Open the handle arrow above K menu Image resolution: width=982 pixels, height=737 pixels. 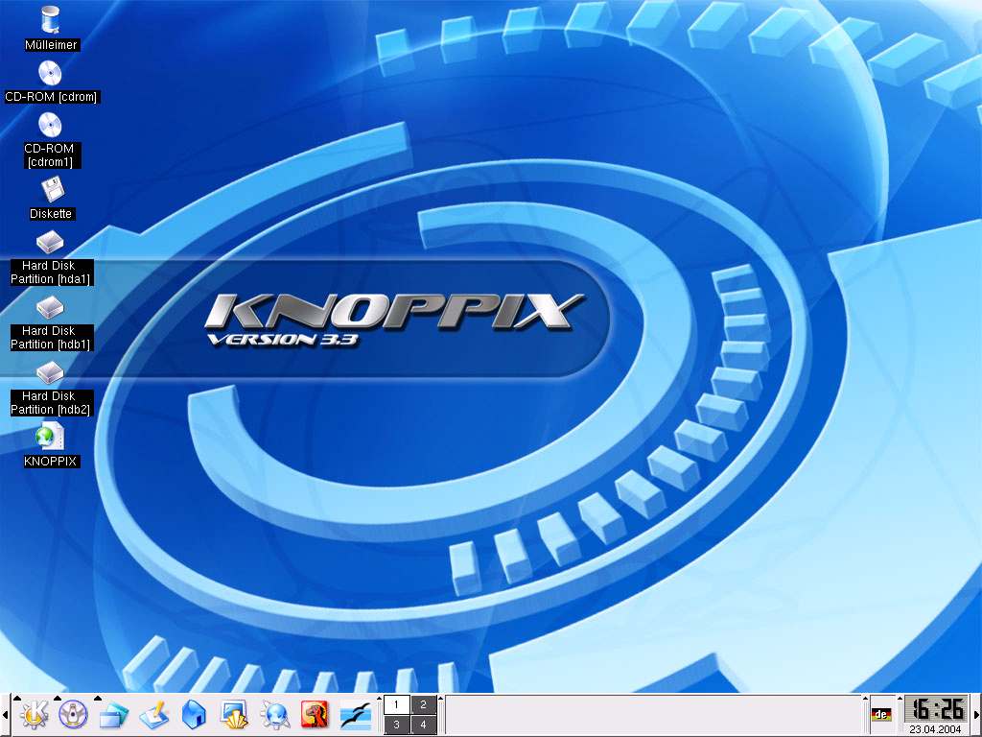click(17, 698)
